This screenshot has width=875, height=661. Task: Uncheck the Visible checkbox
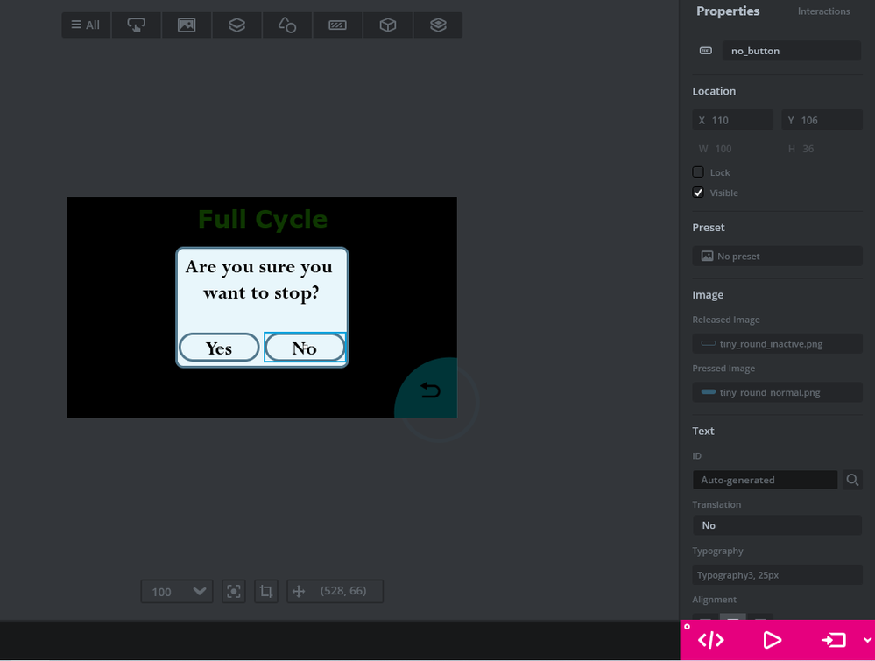[x=698, y=193]
